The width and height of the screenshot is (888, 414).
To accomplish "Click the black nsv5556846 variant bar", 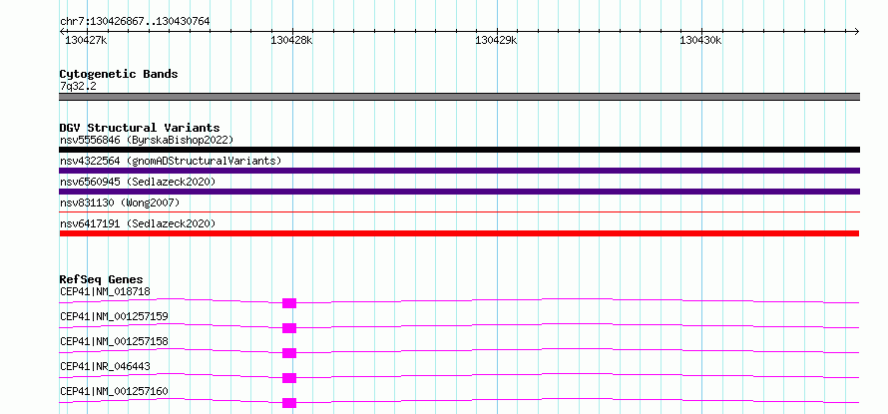I will click(x=459, y=150).
